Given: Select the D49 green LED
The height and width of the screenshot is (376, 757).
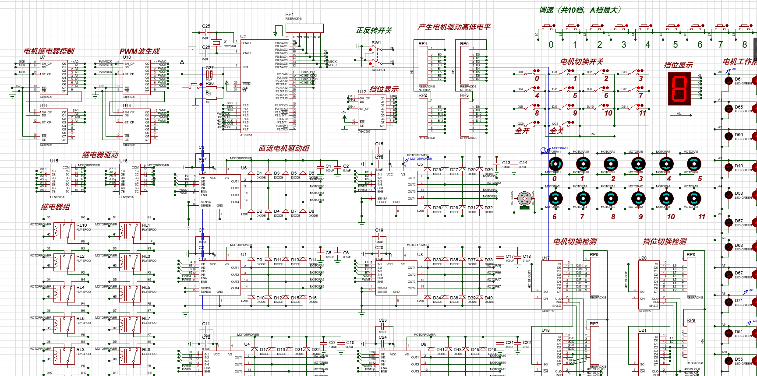Looking at the screenshot, I should coord(729,167).
